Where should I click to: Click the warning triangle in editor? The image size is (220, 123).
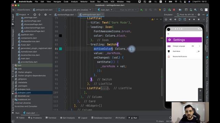[153, 19]
